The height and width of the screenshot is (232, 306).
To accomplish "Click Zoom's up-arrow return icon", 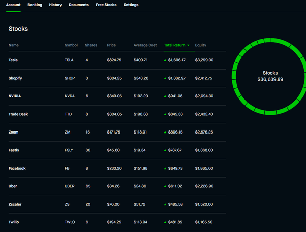I will (165, 132).
